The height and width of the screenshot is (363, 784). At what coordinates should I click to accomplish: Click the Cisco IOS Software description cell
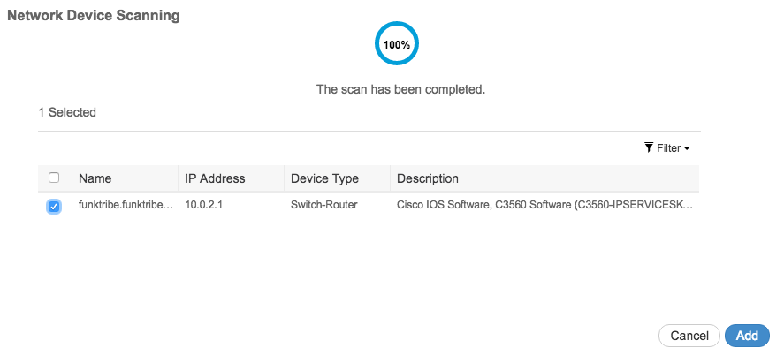[544, 206]
